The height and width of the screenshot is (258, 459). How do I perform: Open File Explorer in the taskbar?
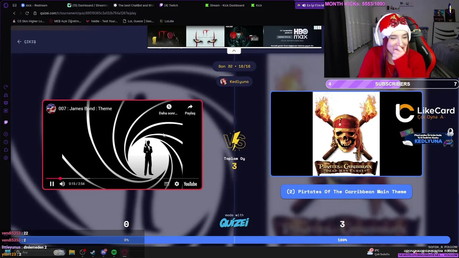[x=72, y=252]
